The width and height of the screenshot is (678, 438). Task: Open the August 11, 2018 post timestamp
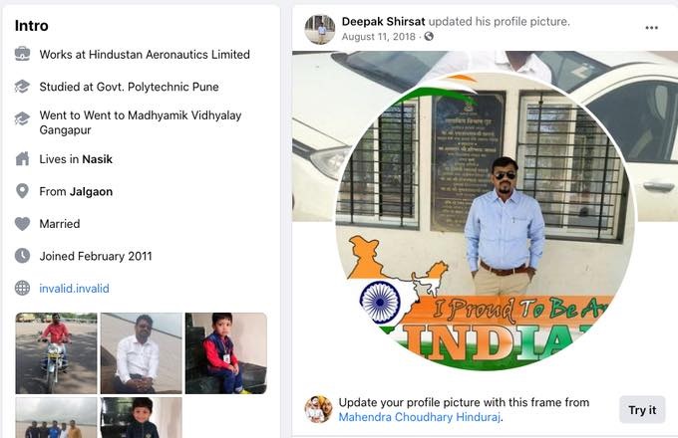click(x=378, y=36)
